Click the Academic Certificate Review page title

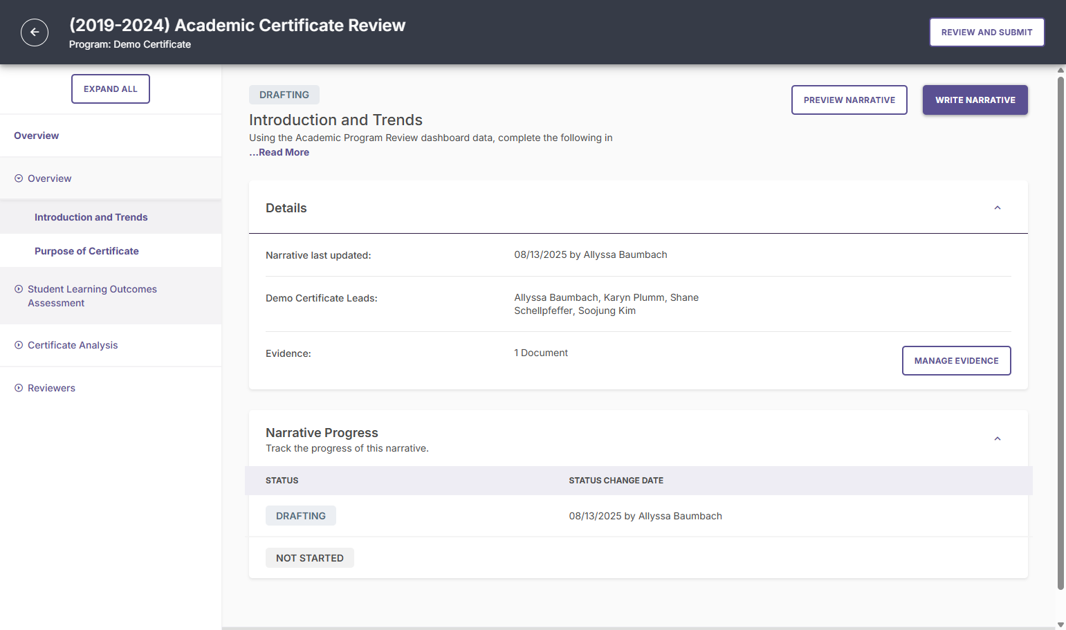pyautogui.click(x=237, y=25)
